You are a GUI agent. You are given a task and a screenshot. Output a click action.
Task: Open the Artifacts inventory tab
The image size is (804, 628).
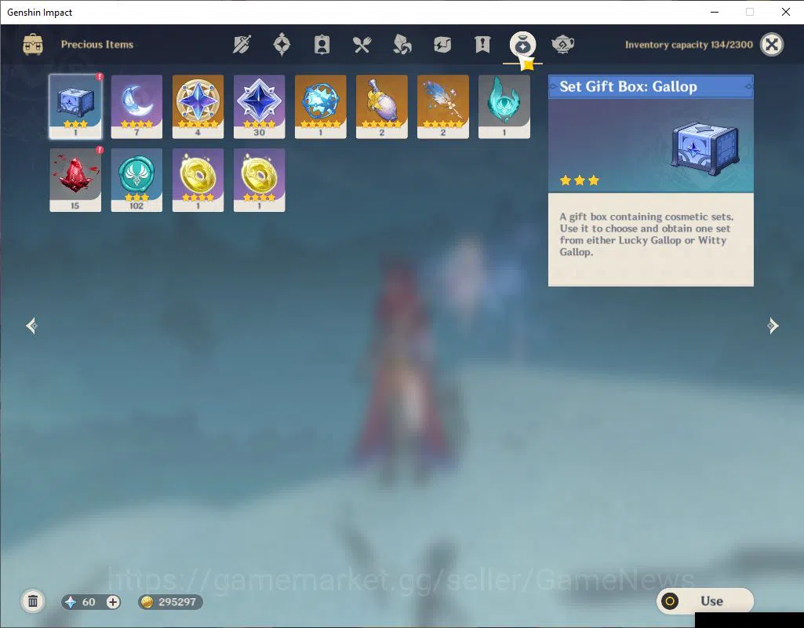[282, 45]
